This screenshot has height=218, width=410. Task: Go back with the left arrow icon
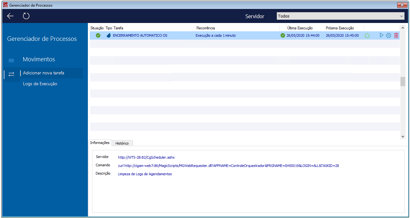point(10,16)
